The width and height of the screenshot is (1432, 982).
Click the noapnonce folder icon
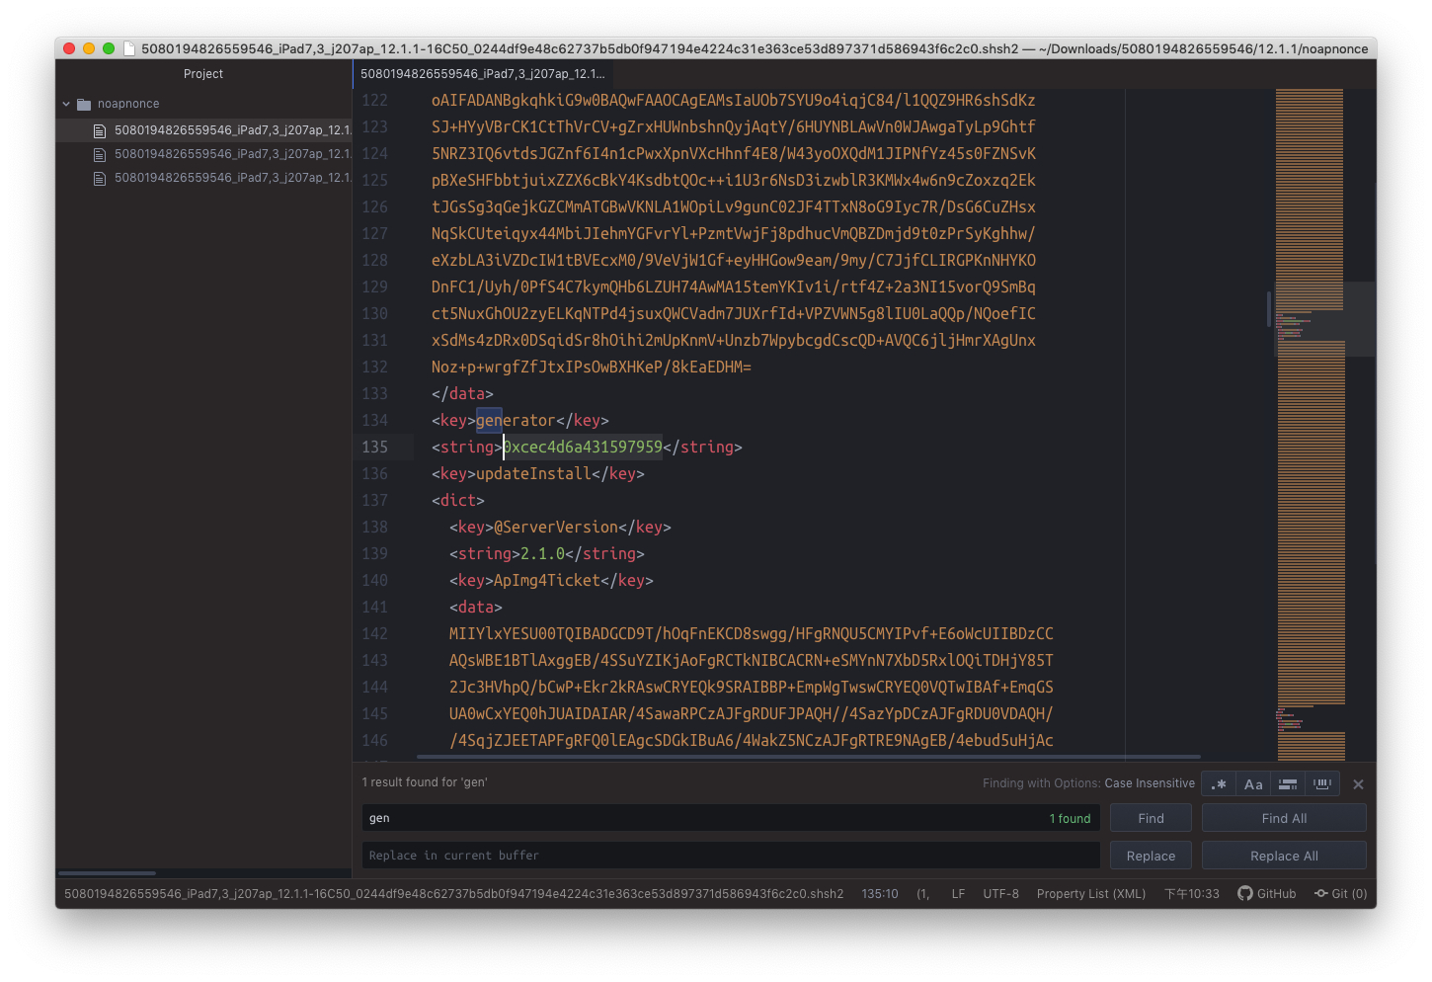84,104
